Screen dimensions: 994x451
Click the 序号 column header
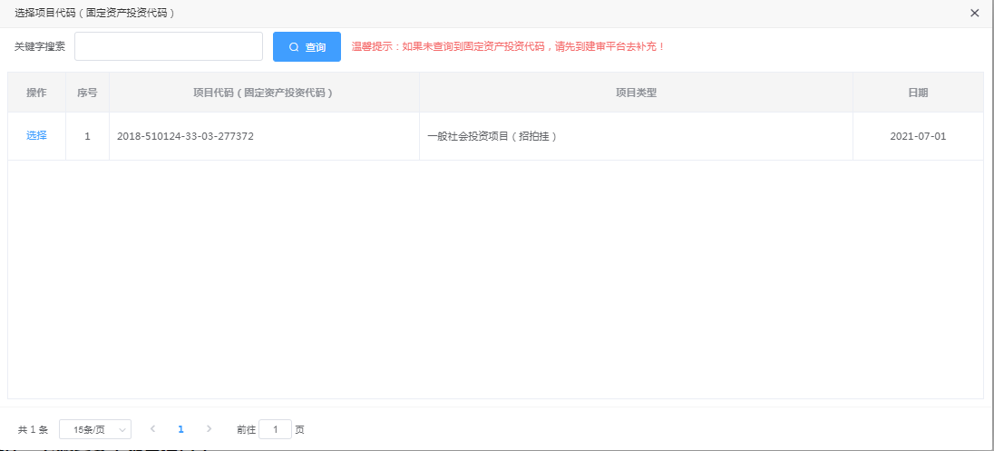click(87, 93)
